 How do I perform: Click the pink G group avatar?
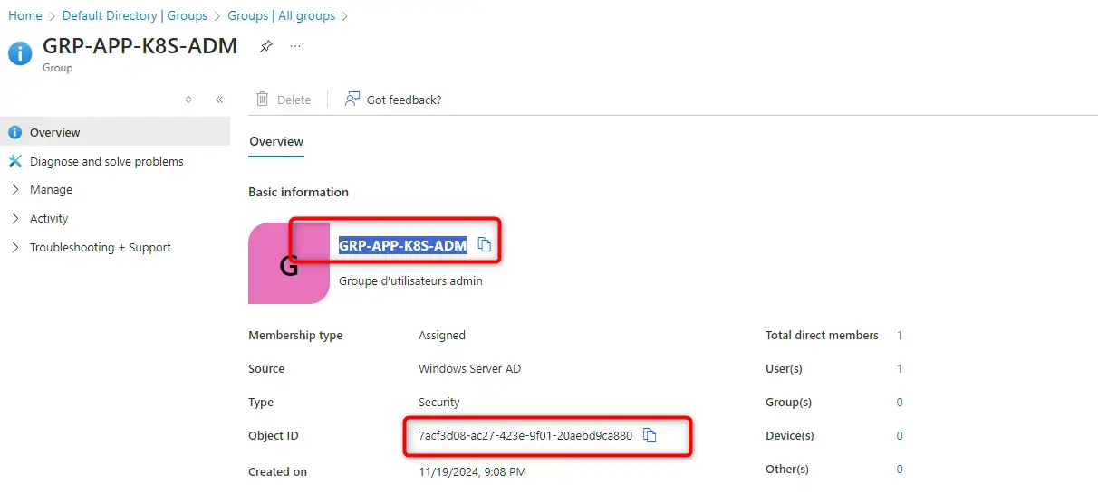tap(289, 263)
